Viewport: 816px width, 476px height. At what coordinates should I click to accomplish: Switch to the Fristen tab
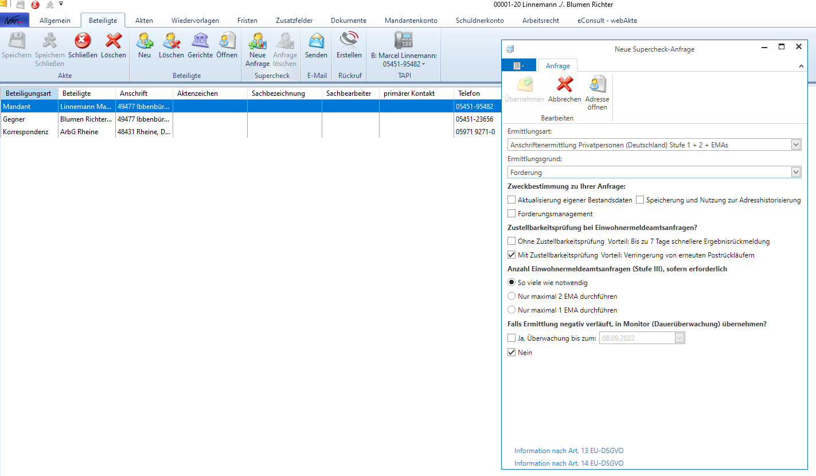(247, 21)
